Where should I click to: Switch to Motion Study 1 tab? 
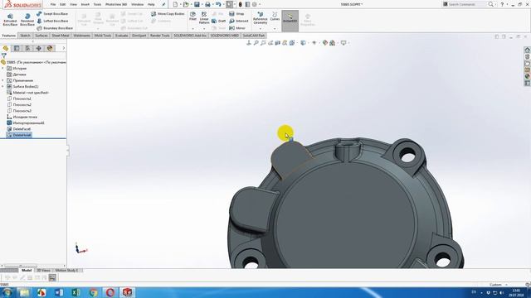click(x=66, y=271)
